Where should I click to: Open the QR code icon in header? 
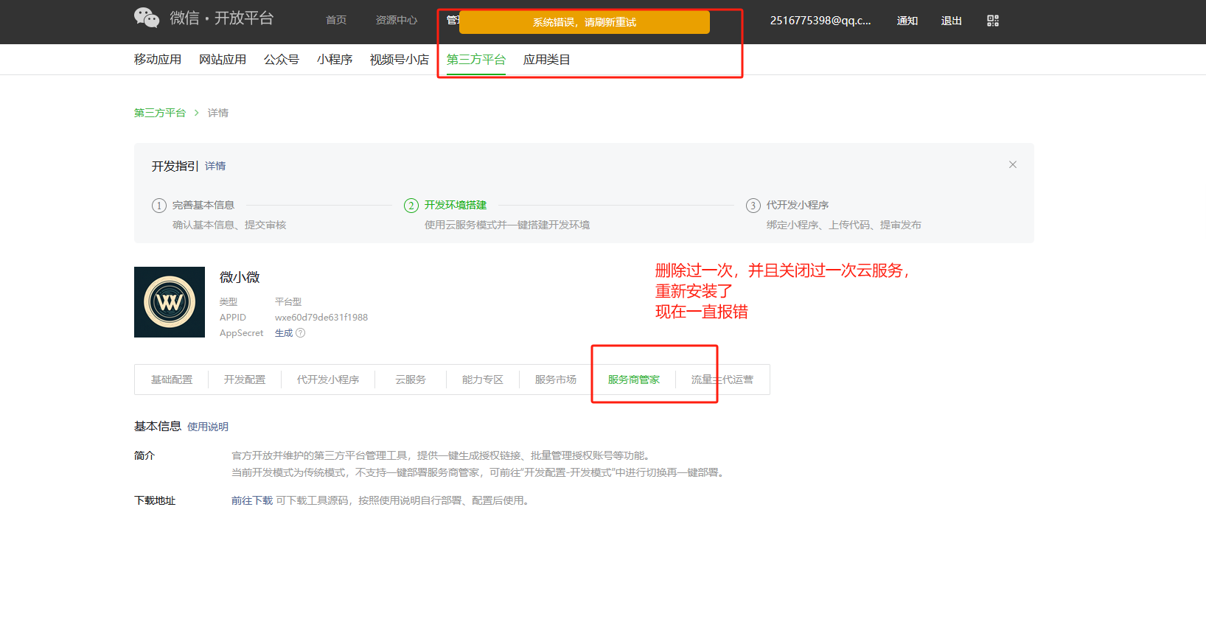pos(993,21)
